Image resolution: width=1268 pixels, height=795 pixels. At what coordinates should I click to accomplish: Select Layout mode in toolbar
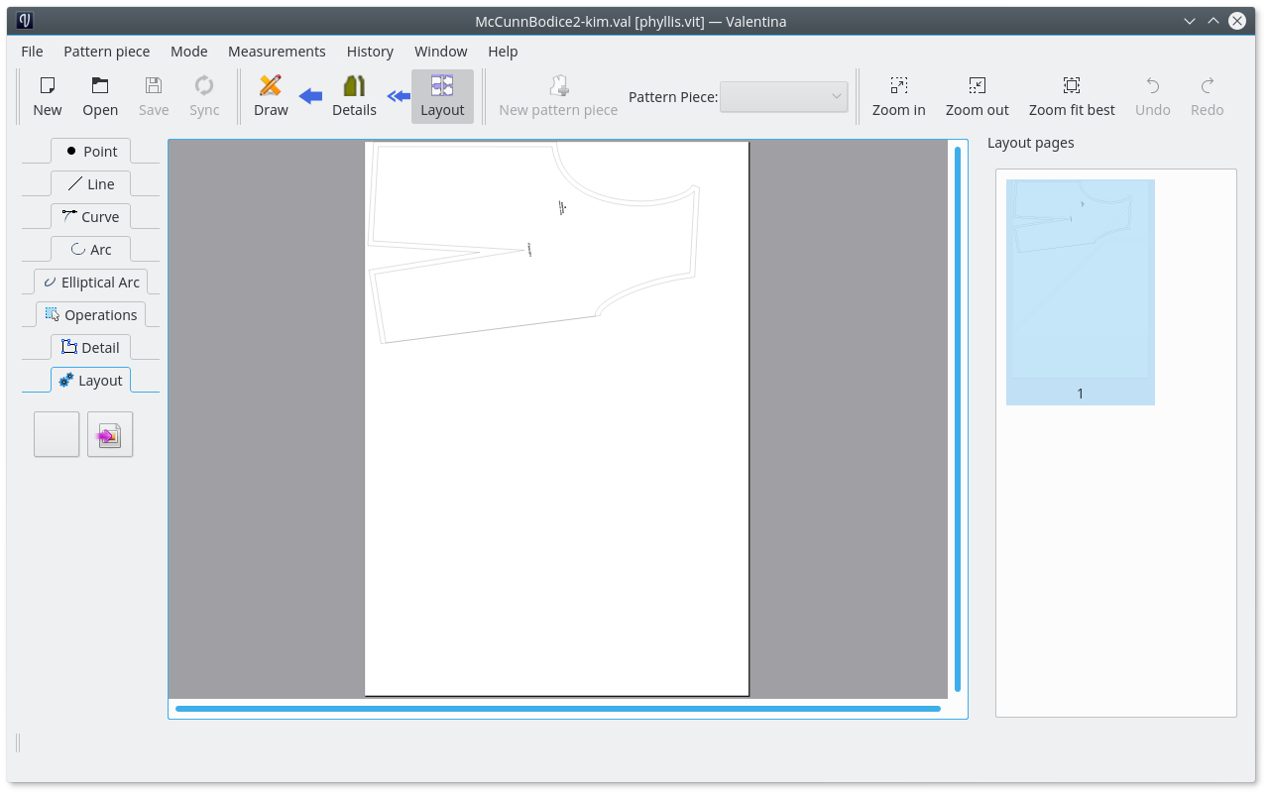click(442, 96)
